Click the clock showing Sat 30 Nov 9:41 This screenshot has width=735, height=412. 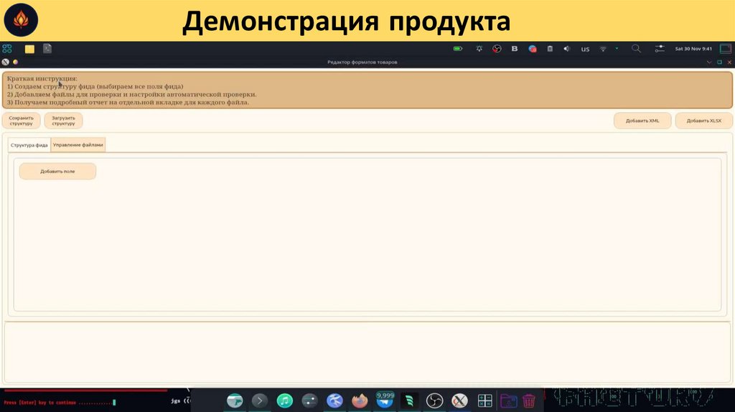[x=693, y=49]
